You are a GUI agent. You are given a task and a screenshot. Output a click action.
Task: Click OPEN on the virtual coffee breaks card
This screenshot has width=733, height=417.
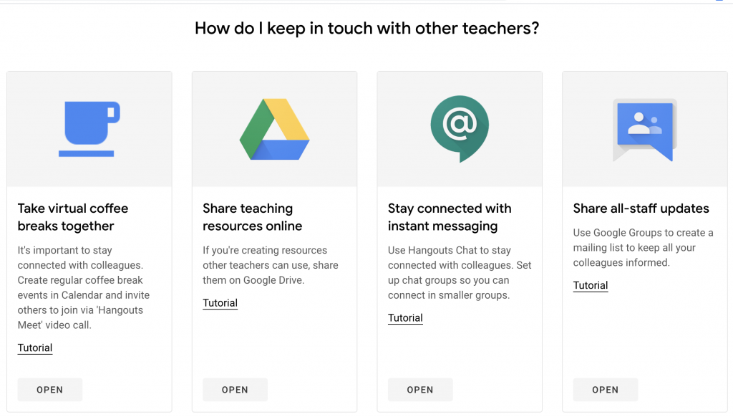click(50, 389)
